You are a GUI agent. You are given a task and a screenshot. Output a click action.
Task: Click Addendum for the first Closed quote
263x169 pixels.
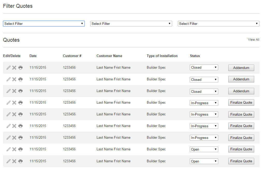pos(241,68)
